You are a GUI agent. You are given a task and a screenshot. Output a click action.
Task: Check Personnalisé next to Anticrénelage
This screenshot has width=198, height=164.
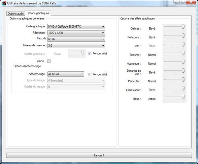pyautogui.click(x=90, y=75)
